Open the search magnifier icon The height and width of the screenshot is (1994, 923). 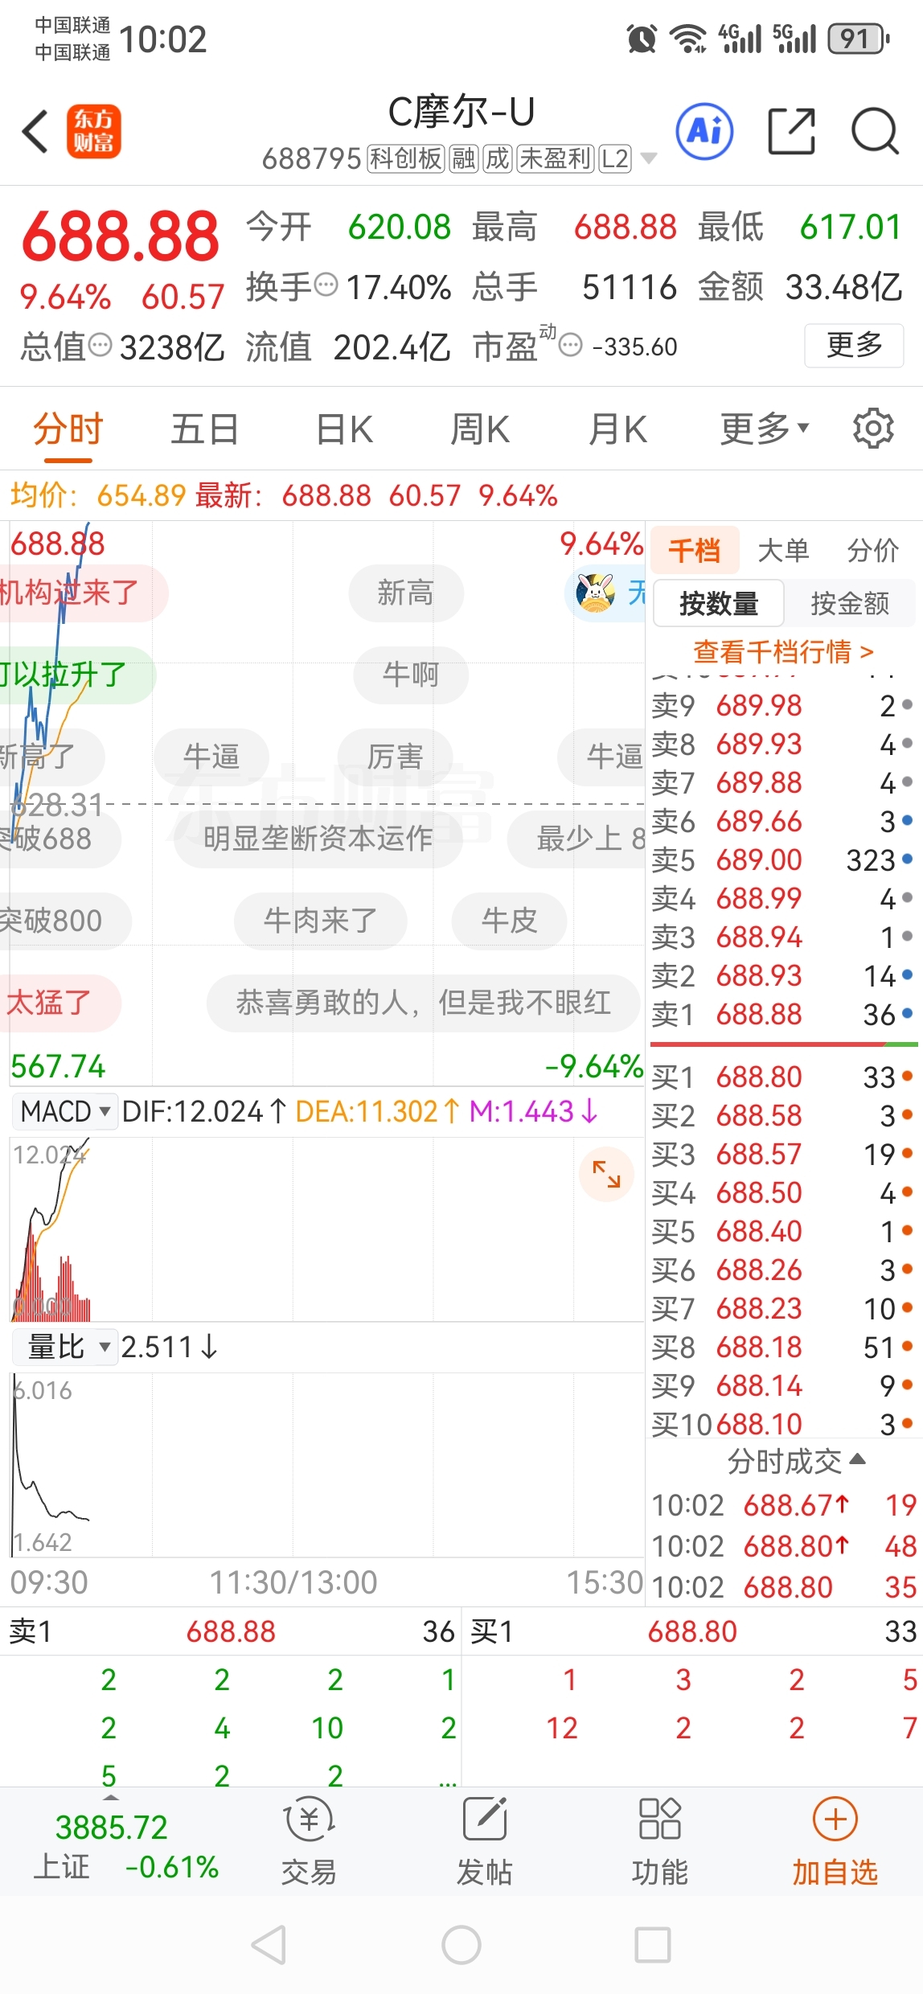point(875,131)
